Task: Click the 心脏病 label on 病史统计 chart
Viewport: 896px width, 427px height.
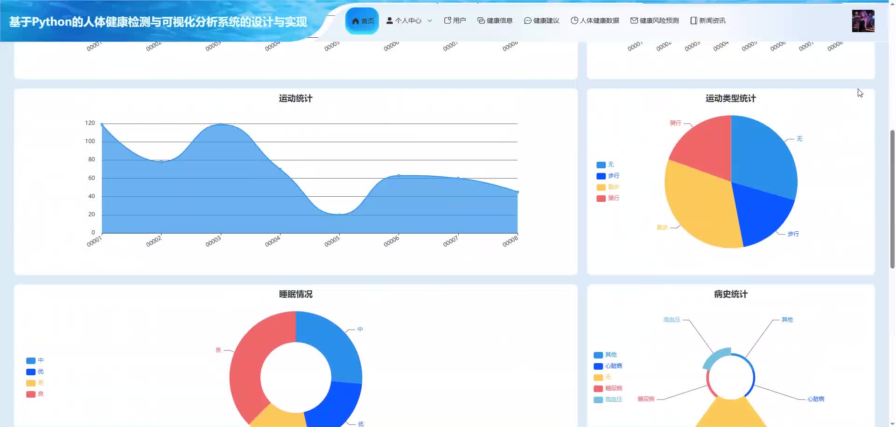Action: [816, 399]
